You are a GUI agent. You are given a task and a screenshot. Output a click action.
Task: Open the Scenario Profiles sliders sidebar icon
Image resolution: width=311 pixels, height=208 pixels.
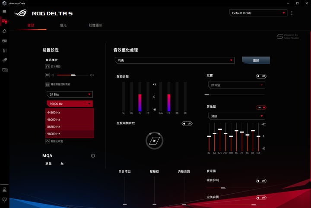5,50
